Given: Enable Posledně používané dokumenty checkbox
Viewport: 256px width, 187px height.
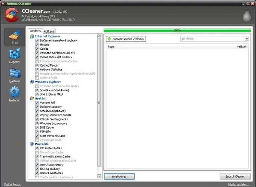Looking at the screenshot, I should tap(37, 86).
